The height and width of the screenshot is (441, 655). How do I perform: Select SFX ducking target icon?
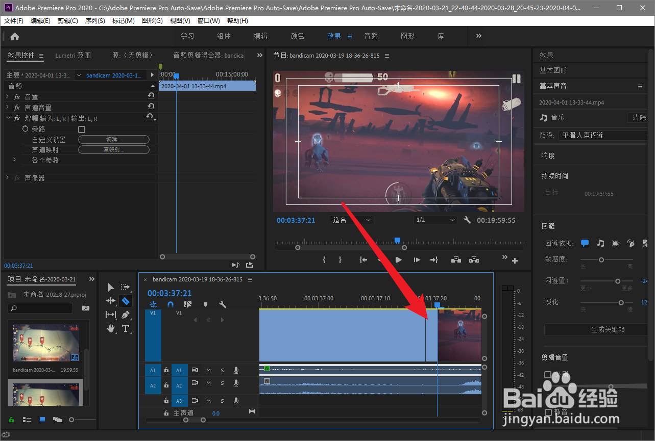(616, 243)
